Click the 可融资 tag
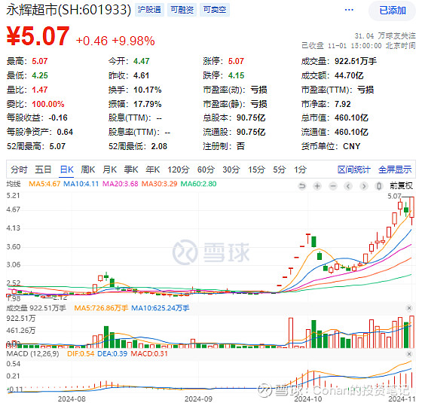 click(182, 10)
